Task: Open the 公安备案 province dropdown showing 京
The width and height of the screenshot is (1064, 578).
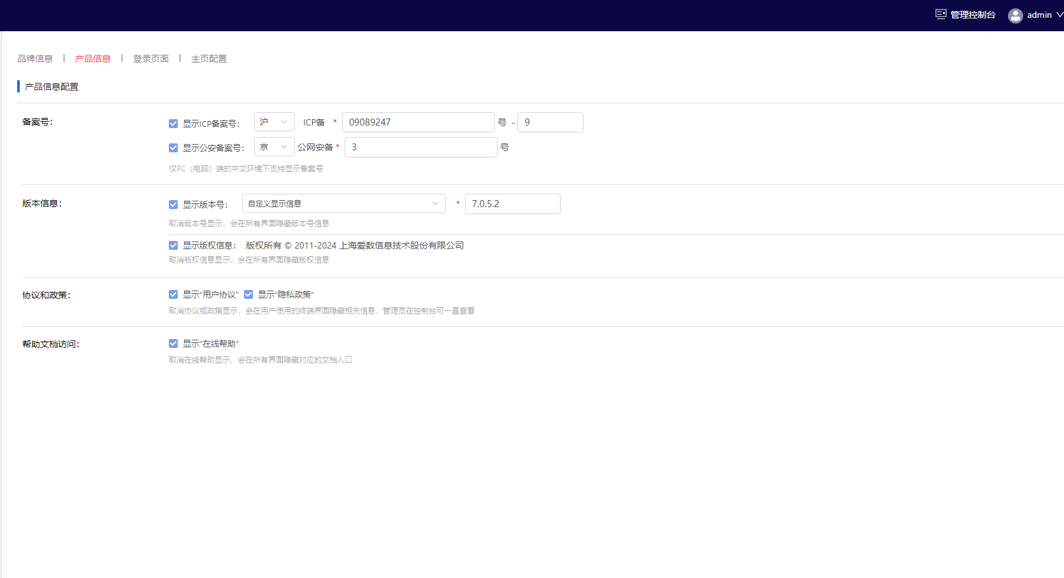Action: coord(274,146)
